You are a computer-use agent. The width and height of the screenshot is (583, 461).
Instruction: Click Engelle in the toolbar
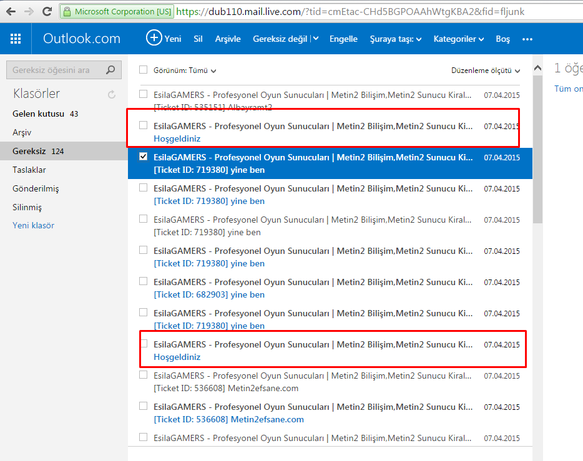point(343,39)
